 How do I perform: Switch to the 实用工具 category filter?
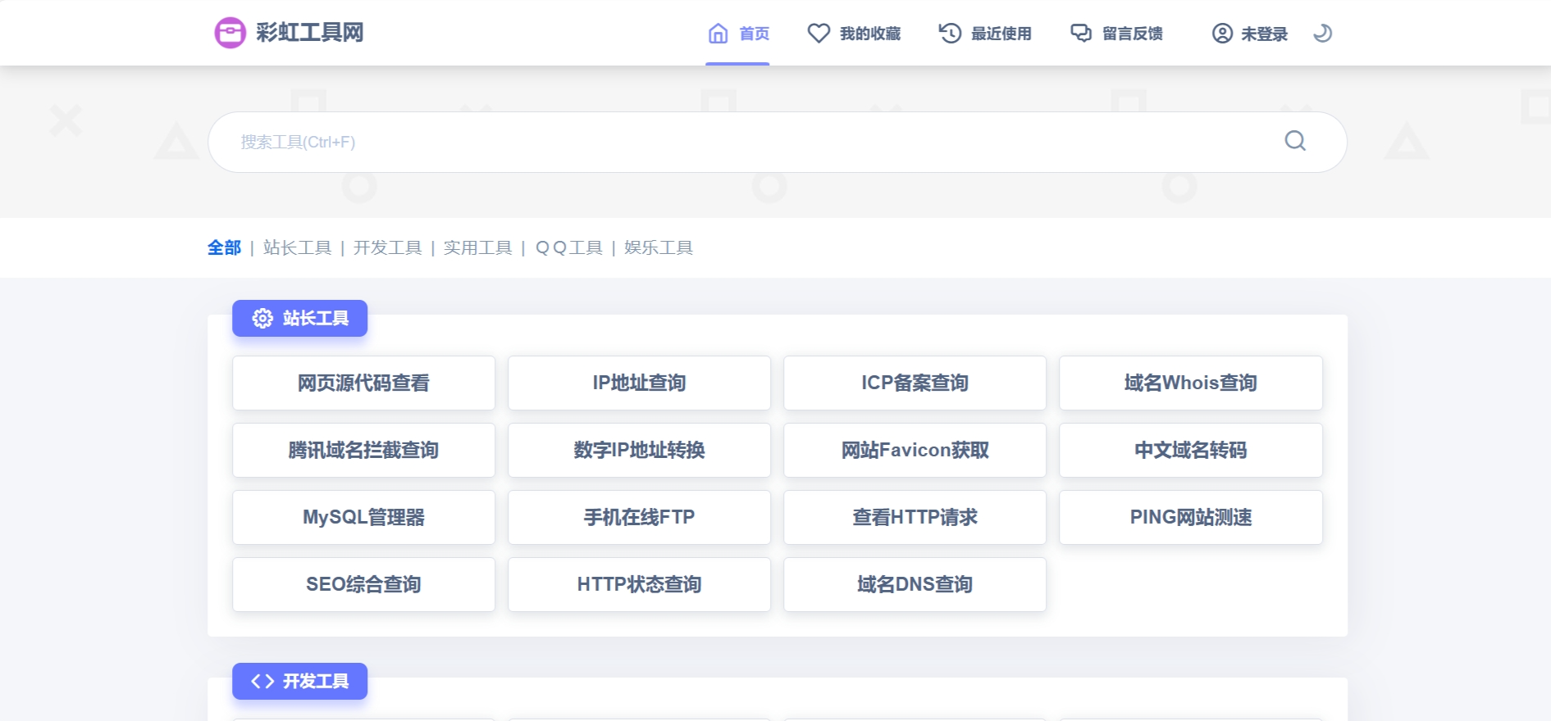(x=477, y=247)
